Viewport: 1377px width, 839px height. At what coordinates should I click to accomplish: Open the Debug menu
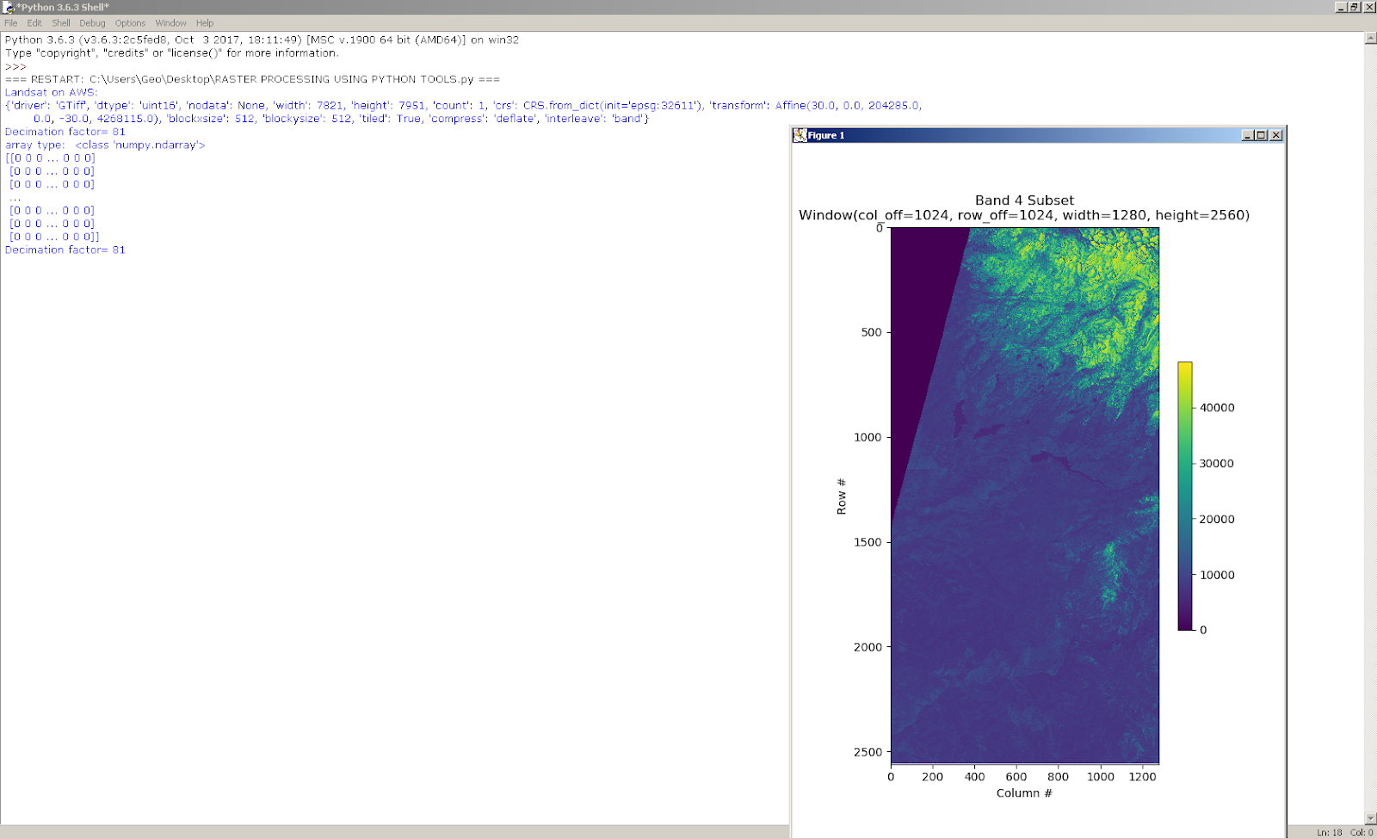tap(92, 23)
